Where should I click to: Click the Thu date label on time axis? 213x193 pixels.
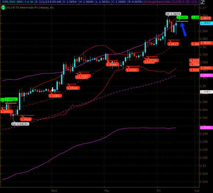pos(107,191)
